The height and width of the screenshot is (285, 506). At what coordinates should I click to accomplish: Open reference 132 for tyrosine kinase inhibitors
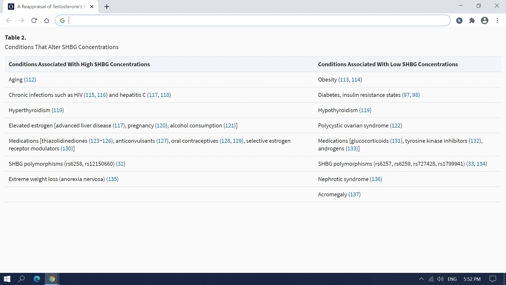tap(475, 141)
